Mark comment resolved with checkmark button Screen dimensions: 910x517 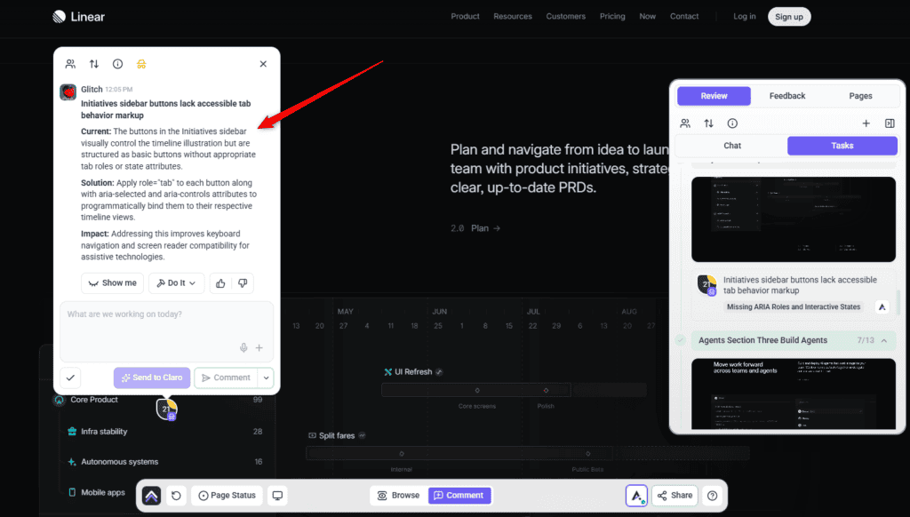[x=70, y=378]
